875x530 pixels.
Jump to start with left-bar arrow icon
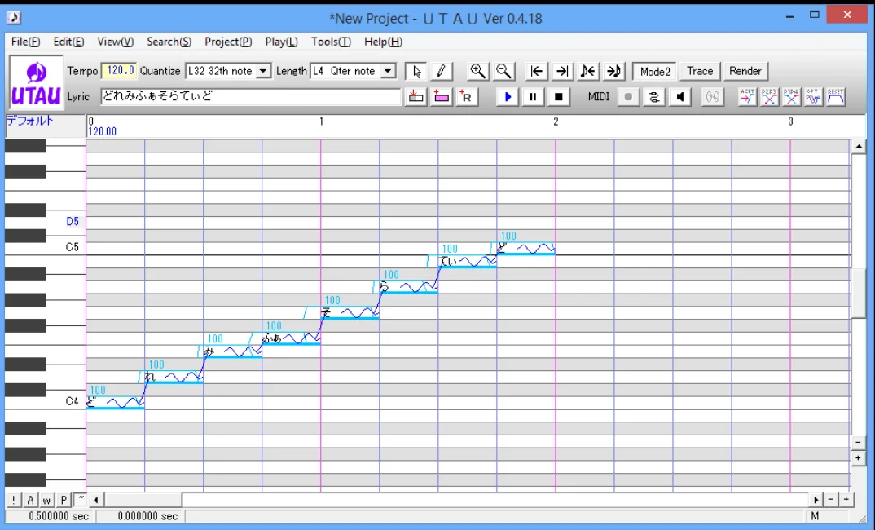pos(537,72)
